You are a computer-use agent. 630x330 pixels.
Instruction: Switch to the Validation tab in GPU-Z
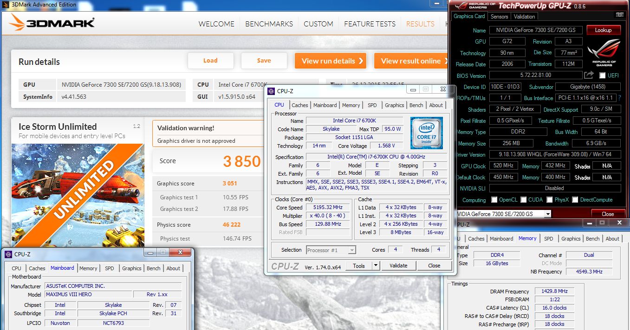point(525,16)
